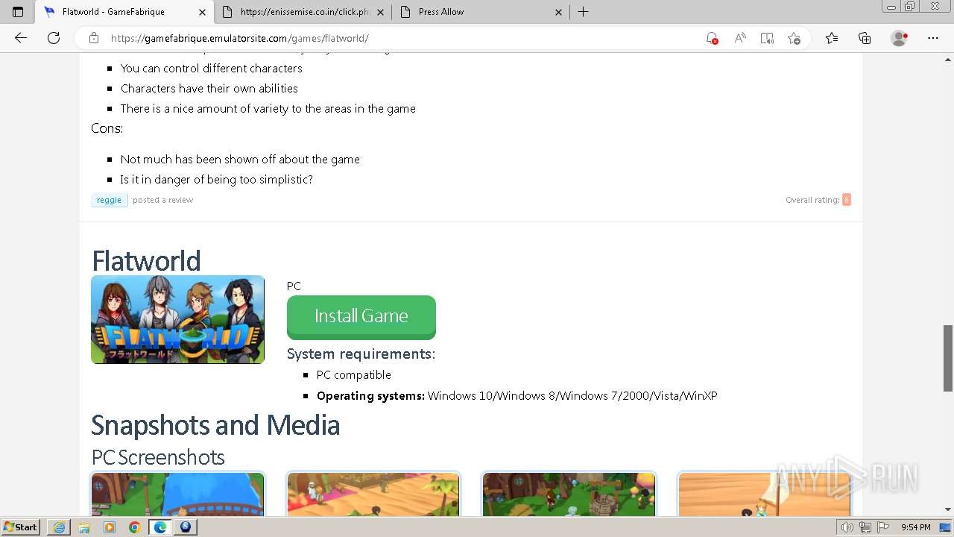Screen dimensions: 954x537
Task: Open blocked notifications bell icon
Action: [x=712, y=38]
